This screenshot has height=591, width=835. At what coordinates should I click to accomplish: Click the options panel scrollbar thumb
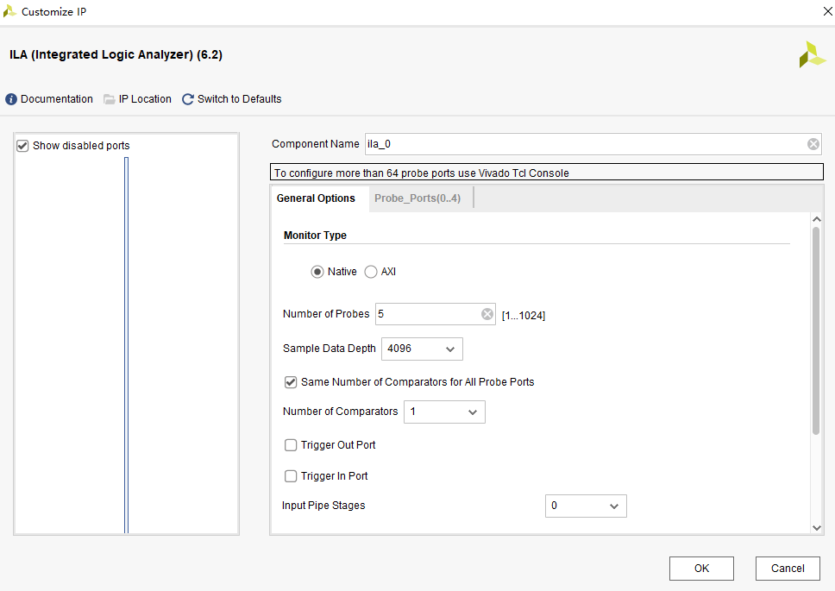pyautogui.click(x=816, y=331)
